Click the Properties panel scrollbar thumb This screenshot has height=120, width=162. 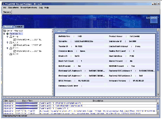coord(158,51)
